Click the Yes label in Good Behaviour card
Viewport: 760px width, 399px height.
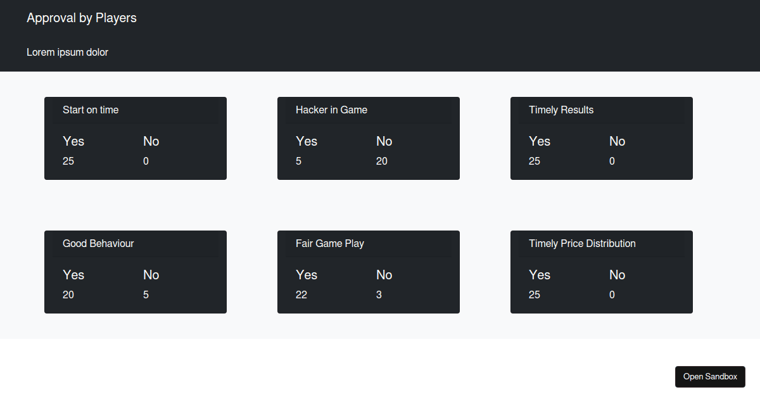pos(73,275)
